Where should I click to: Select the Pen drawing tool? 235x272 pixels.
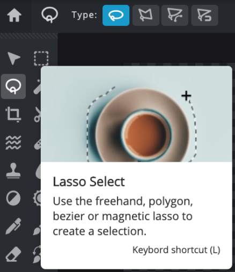(x=13, y=226)
